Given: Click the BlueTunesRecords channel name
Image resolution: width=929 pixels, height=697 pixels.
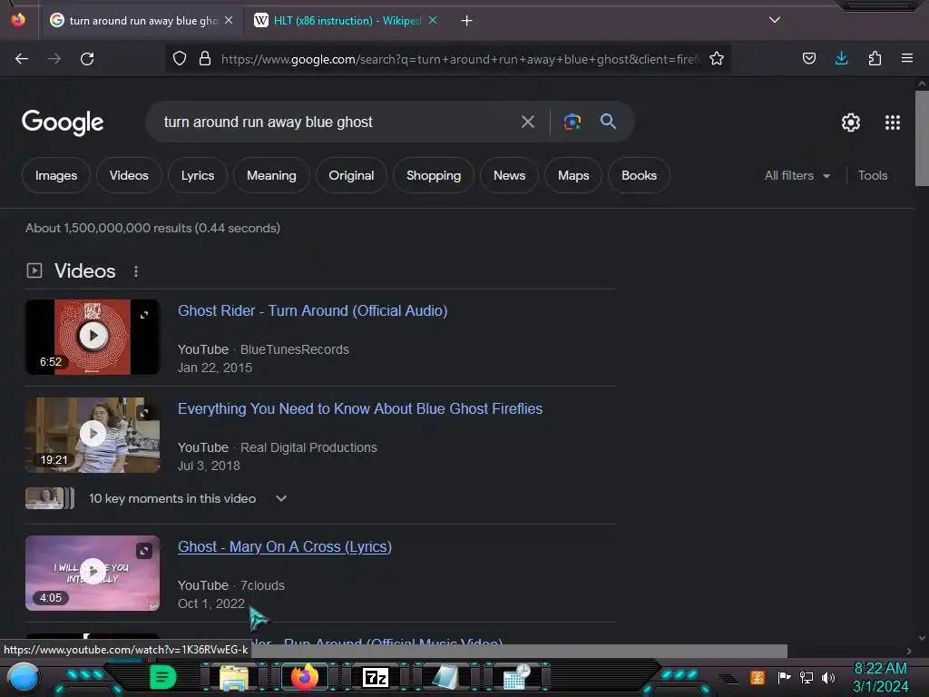Looking at the screenshot, I should click(x=295, y=349).
